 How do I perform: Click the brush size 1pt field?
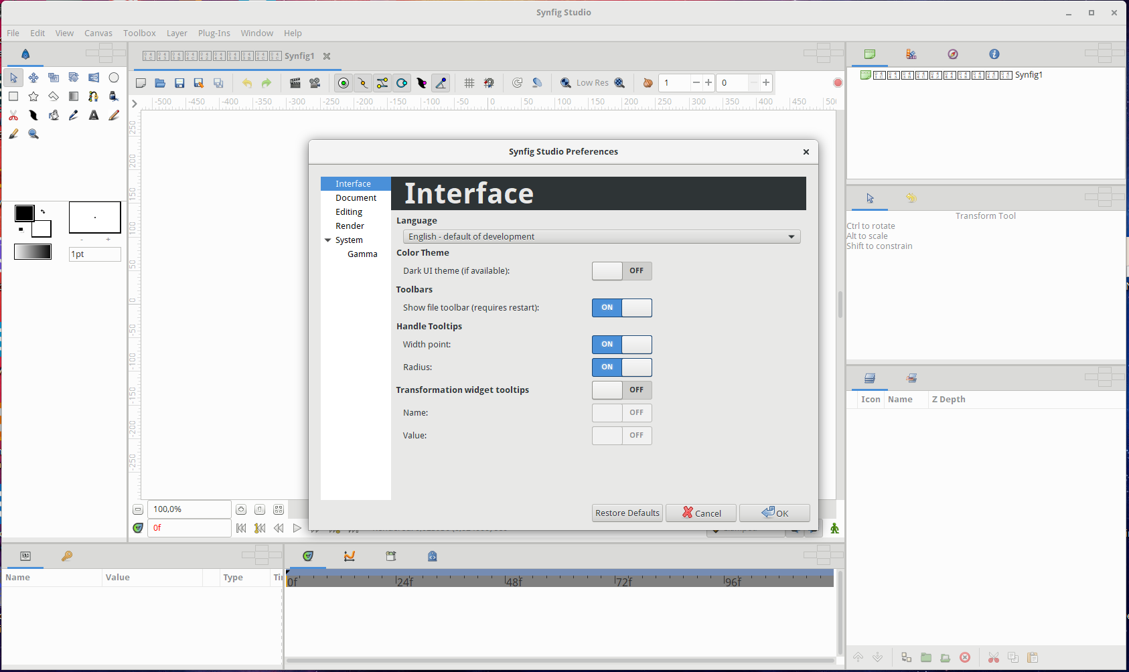click(x=95, y=254)
